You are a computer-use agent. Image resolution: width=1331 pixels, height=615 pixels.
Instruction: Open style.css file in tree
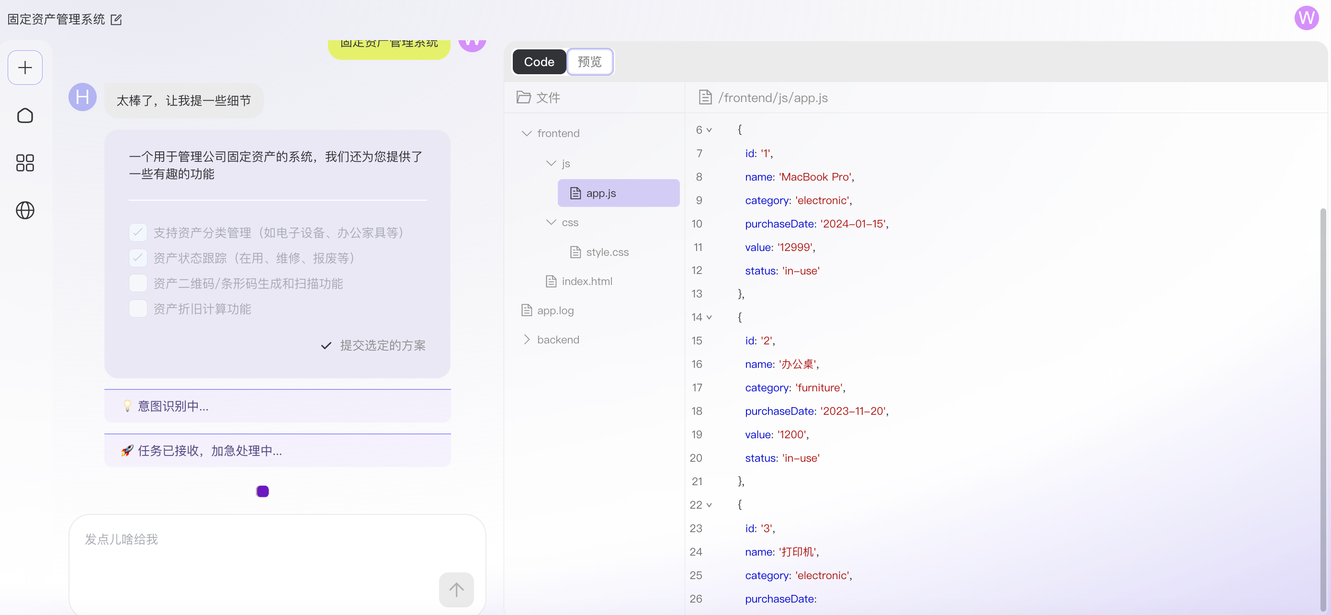(x=607, y=252)
